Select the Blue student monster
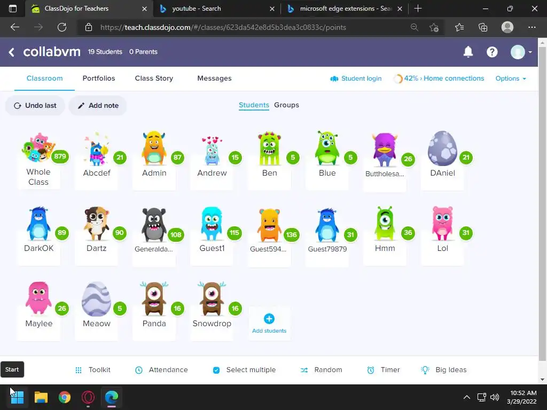The image size is (547, 410). [327, 148]
